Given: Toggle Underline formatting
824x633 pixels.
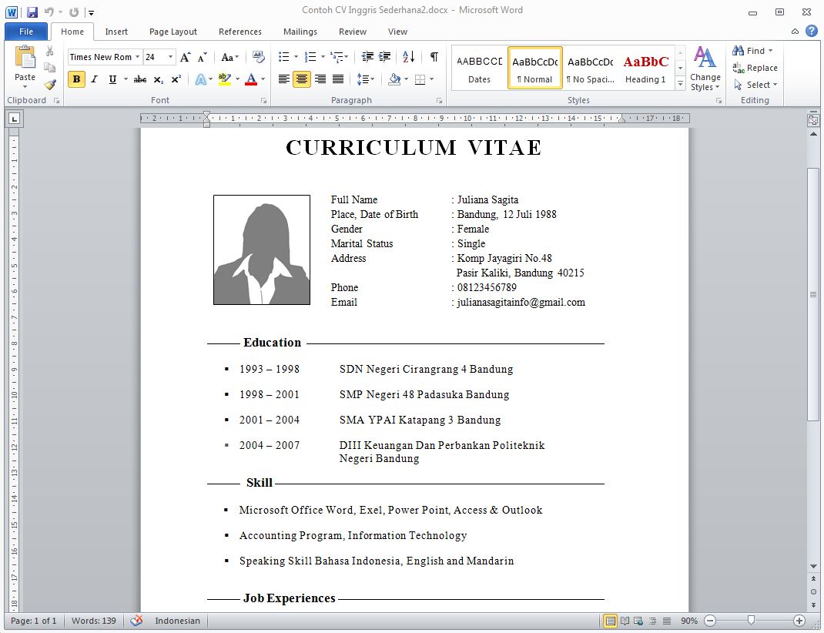Looking at the screenshot, I should pyautogui.click(x=112, y=79).
